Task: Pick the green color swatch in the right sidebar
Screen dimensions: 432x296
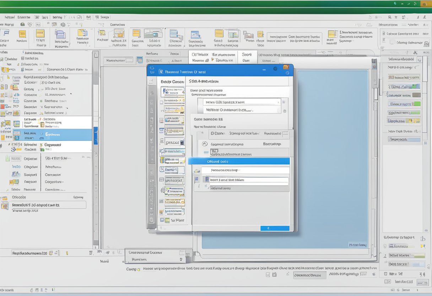Action: [x=418, y=104]
